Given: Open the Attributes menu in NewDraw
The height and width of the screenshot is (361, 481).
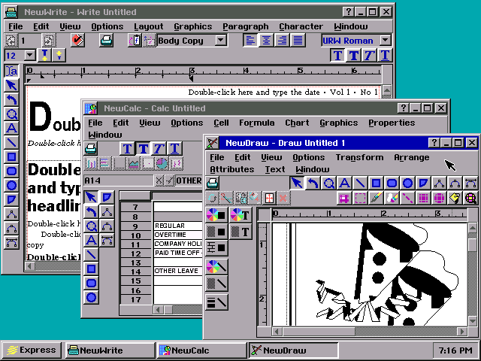Looking at the screenshot, I should click(x=232, y=169).
